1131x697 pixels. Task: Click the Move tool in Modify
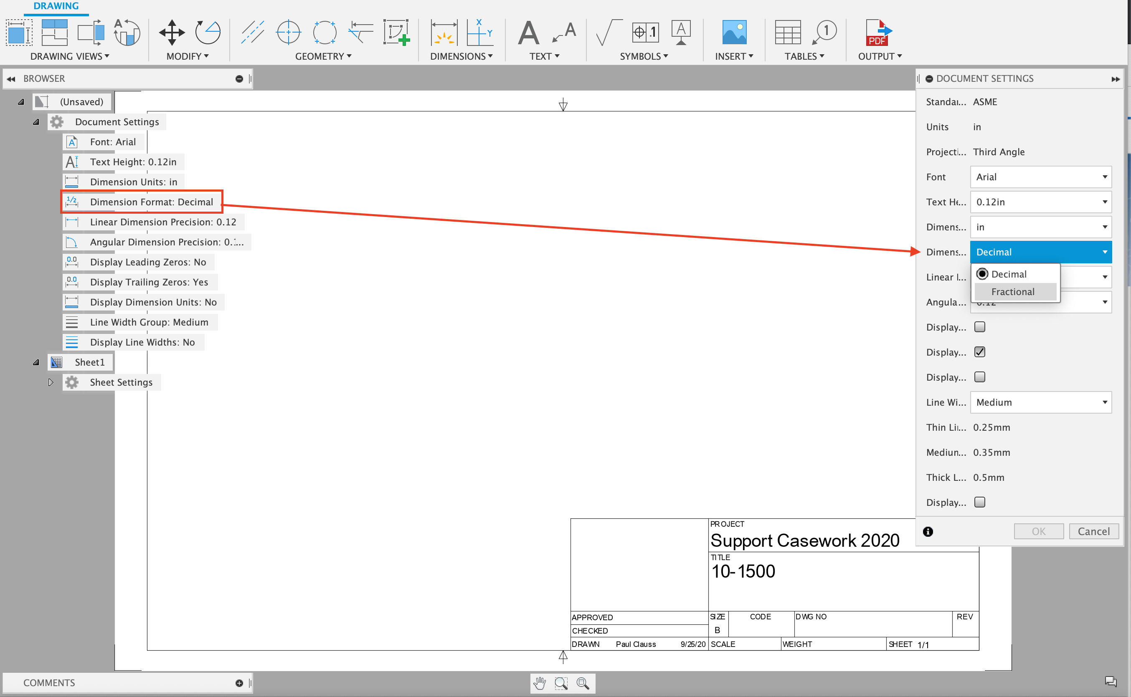coord(172,32)
